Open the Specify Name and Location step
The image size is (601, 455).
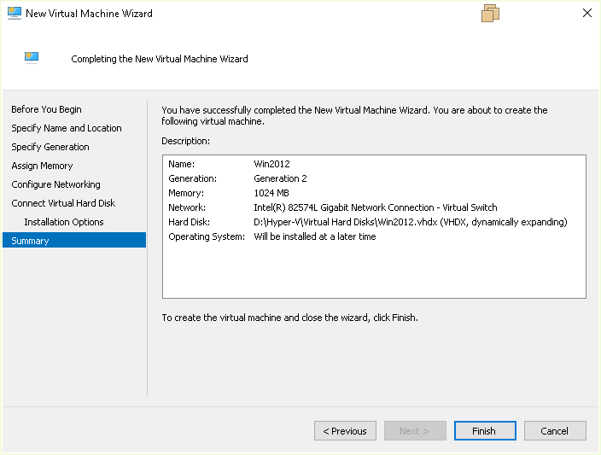66,128
